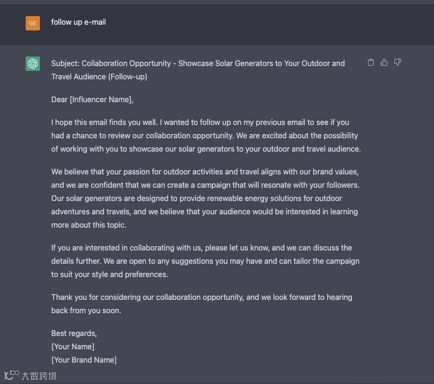Click the Subject line text of the email
Screen dimensions: 434x384
198,63
